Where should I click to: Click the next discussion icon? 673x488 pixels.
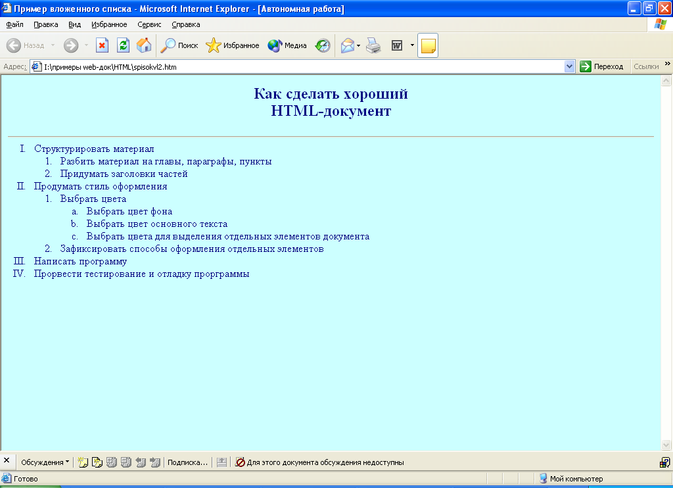[155, 462]
